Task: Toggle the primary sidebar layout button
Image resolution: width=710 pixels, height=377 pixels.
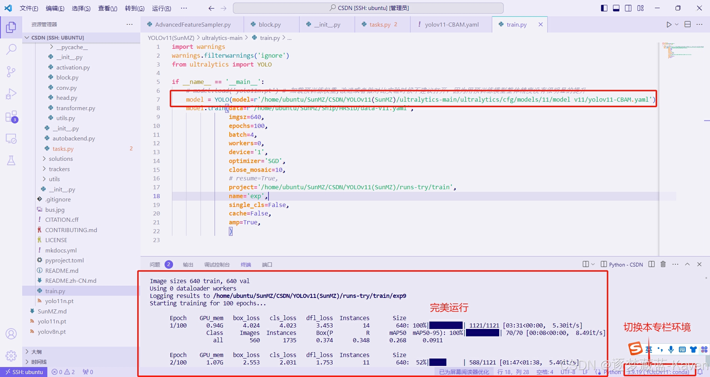Action: coord(604,8)
